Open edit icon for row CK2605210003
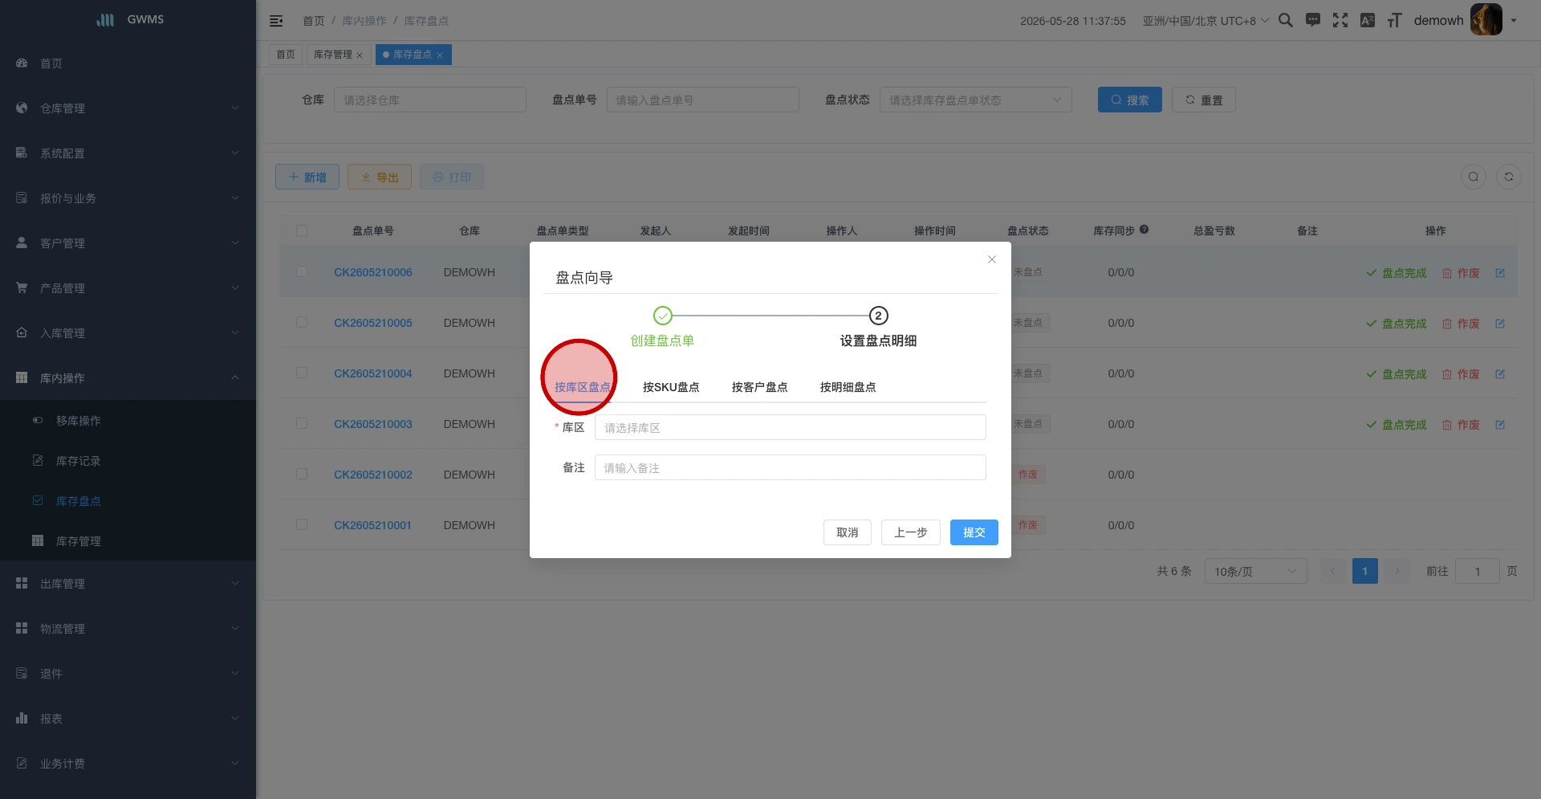Image resolution: width=1541 pixels, height=799 pixels. point(1500,425)
